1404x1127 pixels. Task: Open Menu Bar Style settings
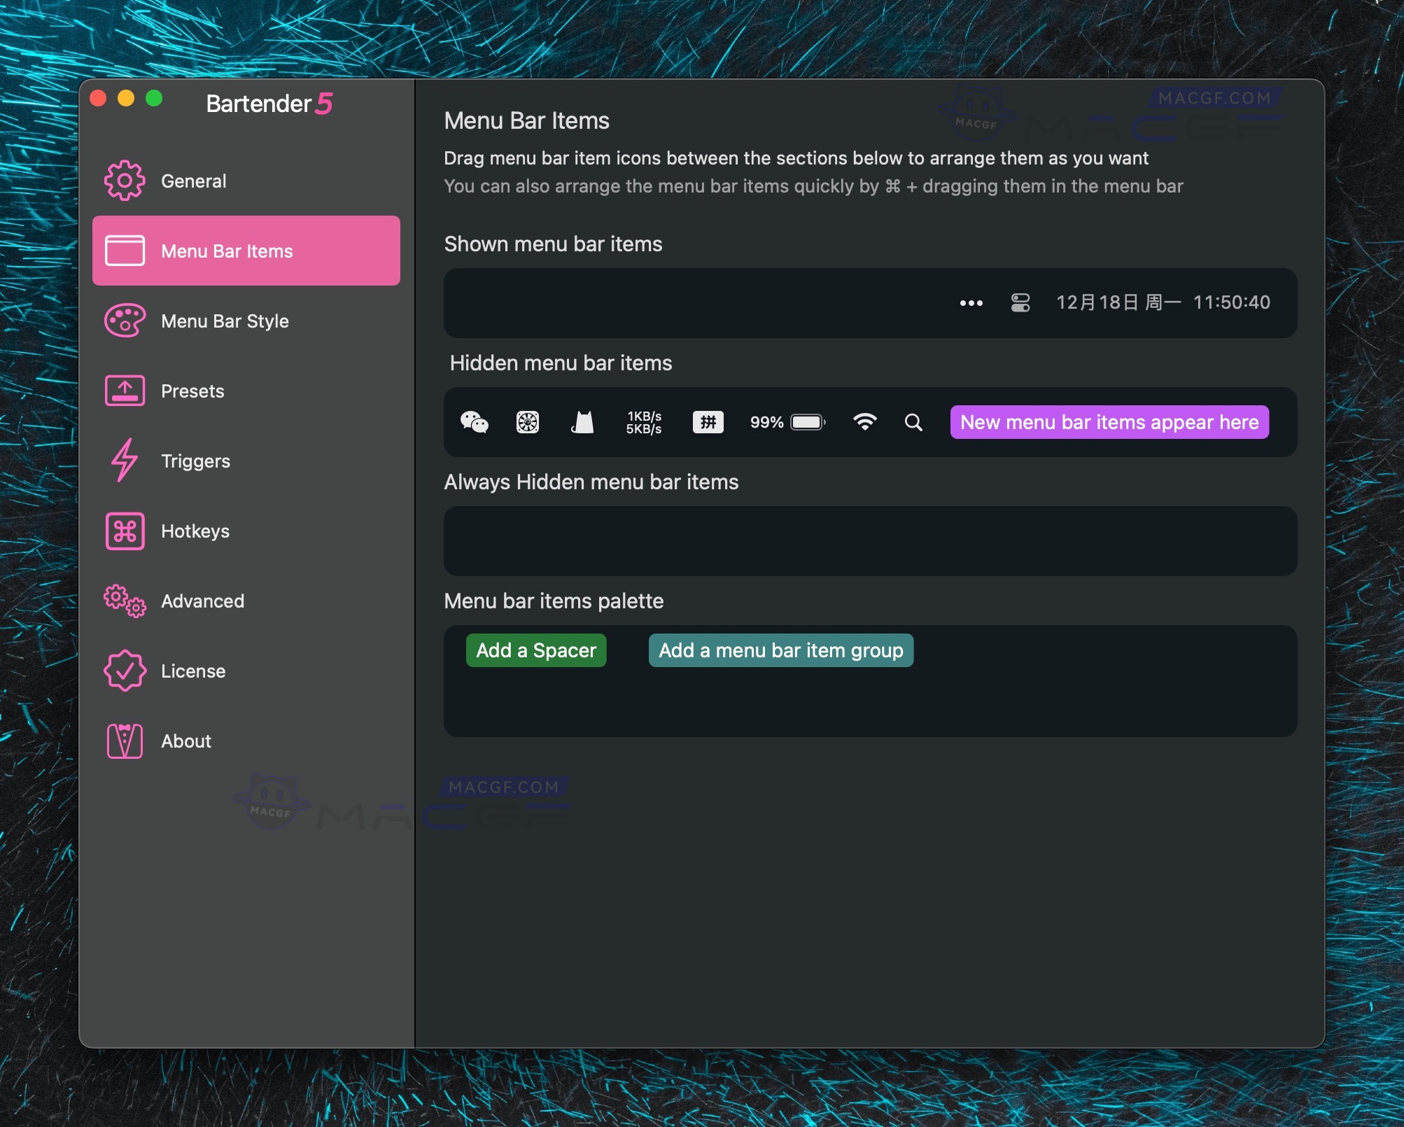[x=225, y=321]
